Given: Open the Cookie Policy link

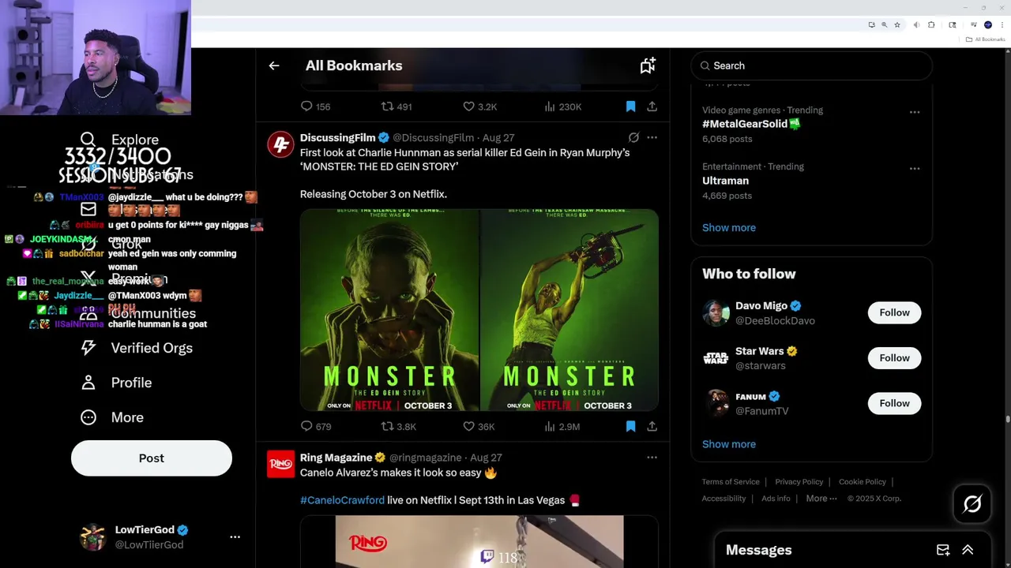Looking at the screenshot, I should 862,482.
